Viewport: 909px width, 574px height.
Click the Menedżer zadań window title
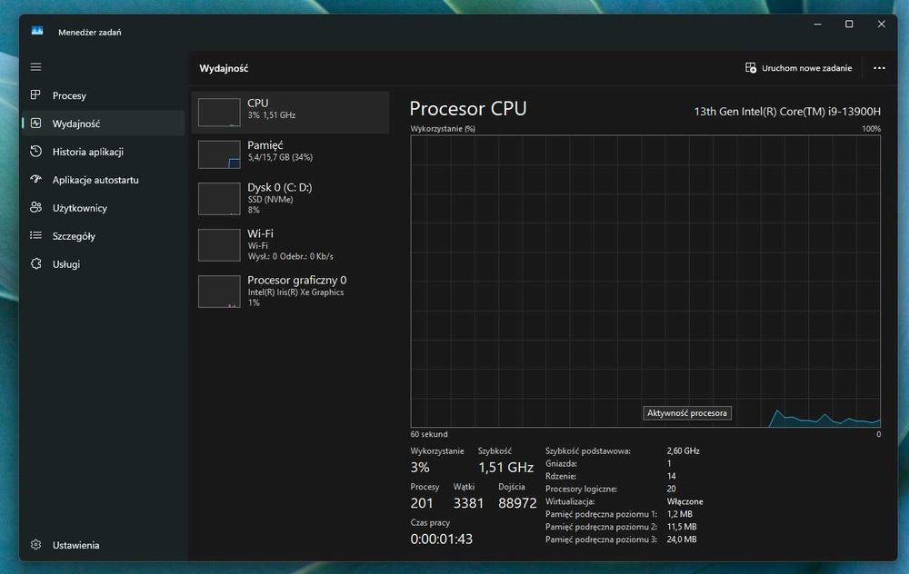(x=90, y=33)
